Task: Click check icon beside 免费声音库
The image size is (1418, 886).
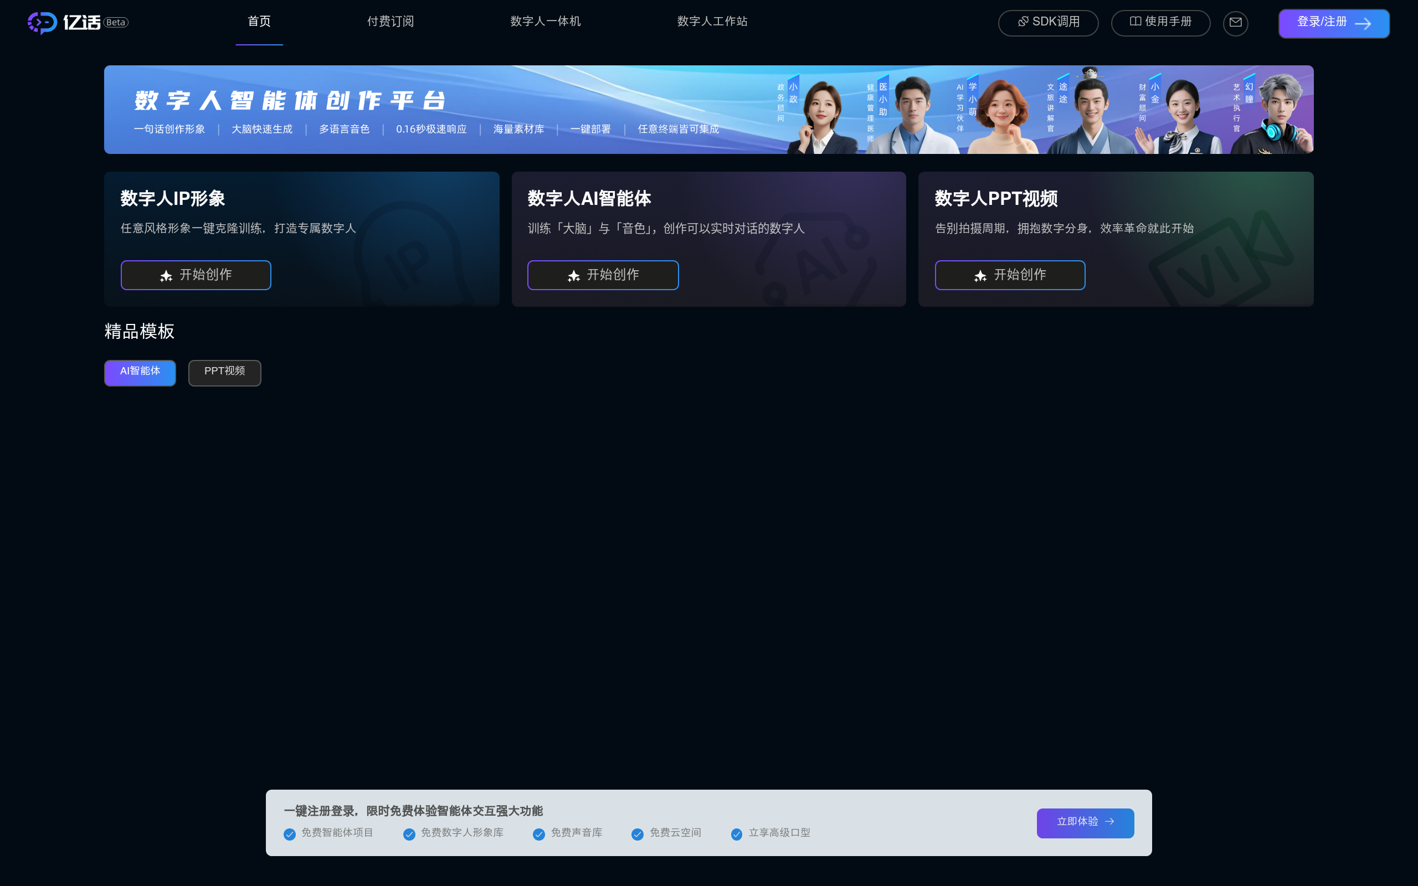Action: pyautogui.click(x=538, y=835)
